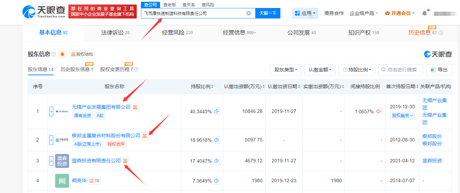Switch to the 基本信息 tab
This screenshot has height=193, width=460.
pyautogui.click(x=53, y=32)
